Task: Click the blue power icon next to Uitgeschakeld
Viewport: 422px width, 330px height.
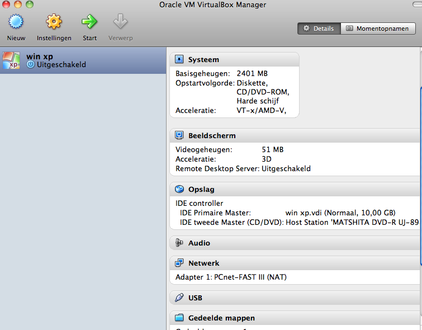Action: coord(31,64)
